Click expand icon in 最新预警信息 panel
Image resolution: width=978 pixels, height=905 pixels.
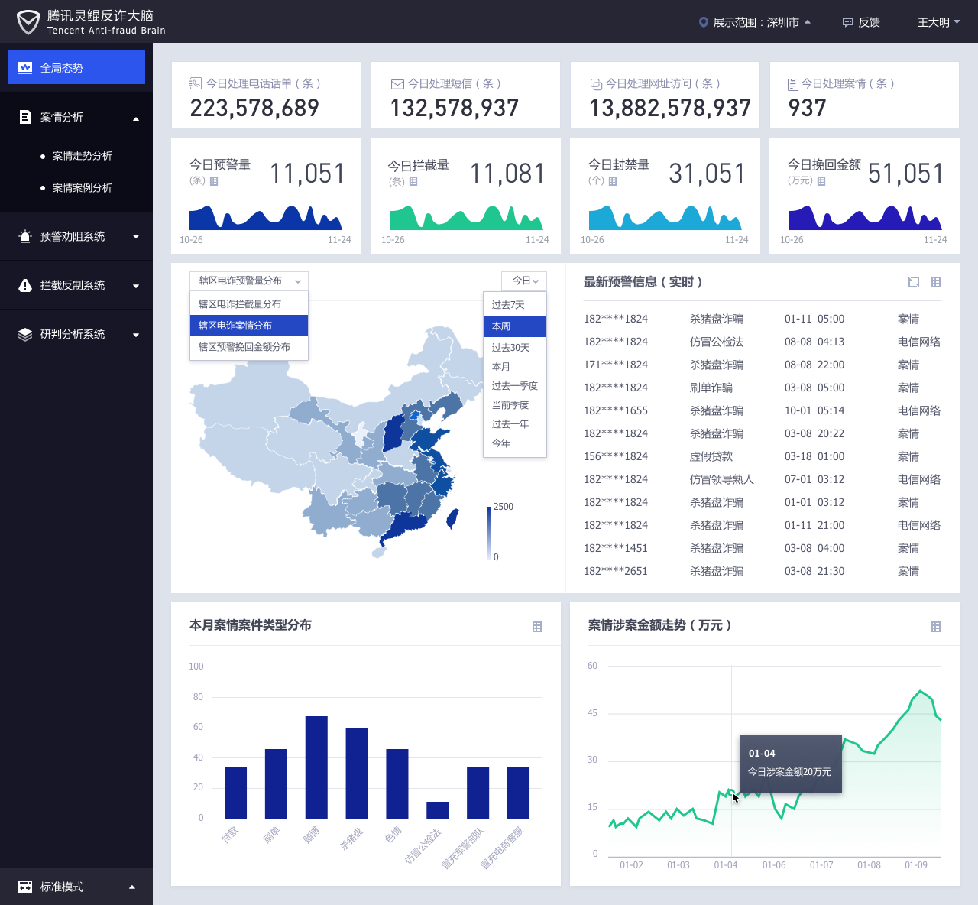coord(913,282)
